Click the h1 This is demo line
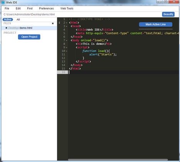This screenshot has width=180, height=162. pos(93,44)
